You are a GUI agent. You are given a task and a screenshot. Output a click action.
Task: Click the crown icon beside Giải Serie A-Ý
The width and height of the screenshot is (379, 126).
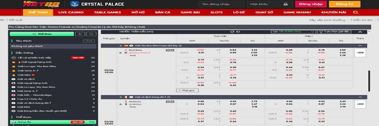[13, 71]
